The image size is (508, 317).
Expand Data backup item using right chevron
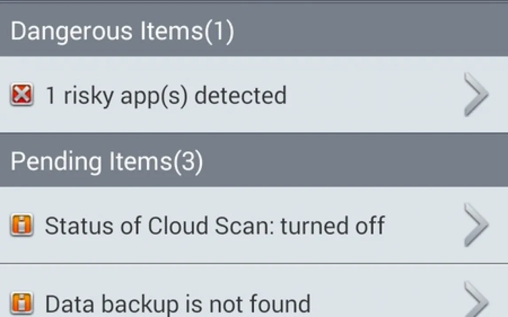tap(476, 299)
